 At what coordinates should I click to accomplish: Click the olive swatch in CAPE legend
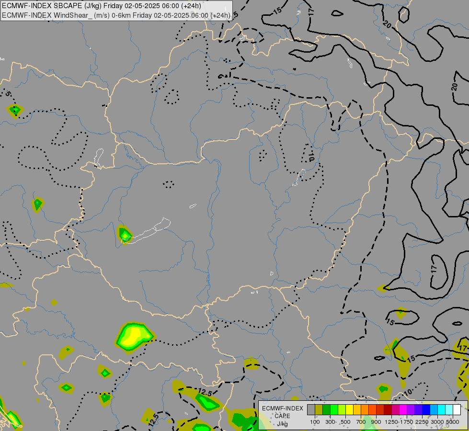319,409
